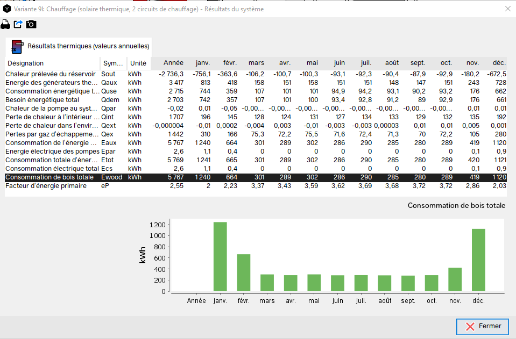Click the December value -672,5
Screen dimensions: 516x339
(x=497, y=74)
